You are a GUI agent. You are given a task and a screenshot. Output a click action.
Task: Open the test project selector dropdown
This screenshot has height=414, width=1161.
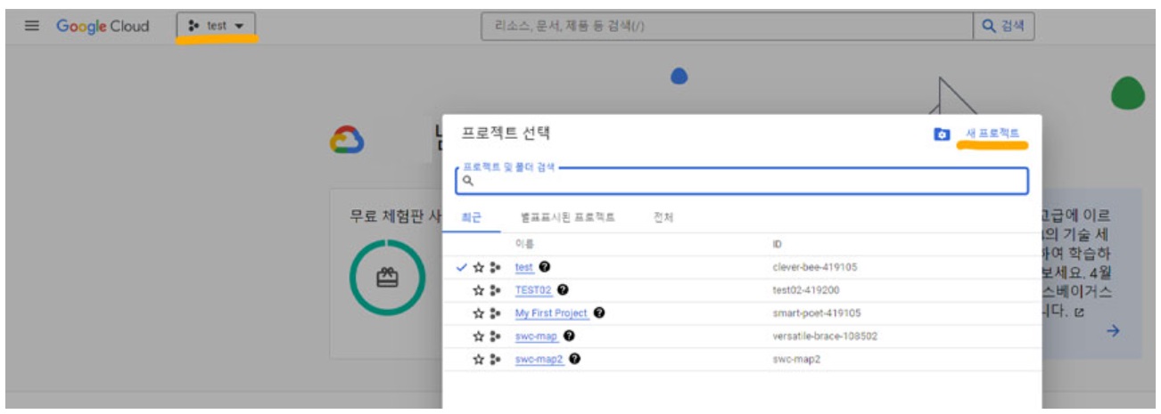(x=217, y=26)
